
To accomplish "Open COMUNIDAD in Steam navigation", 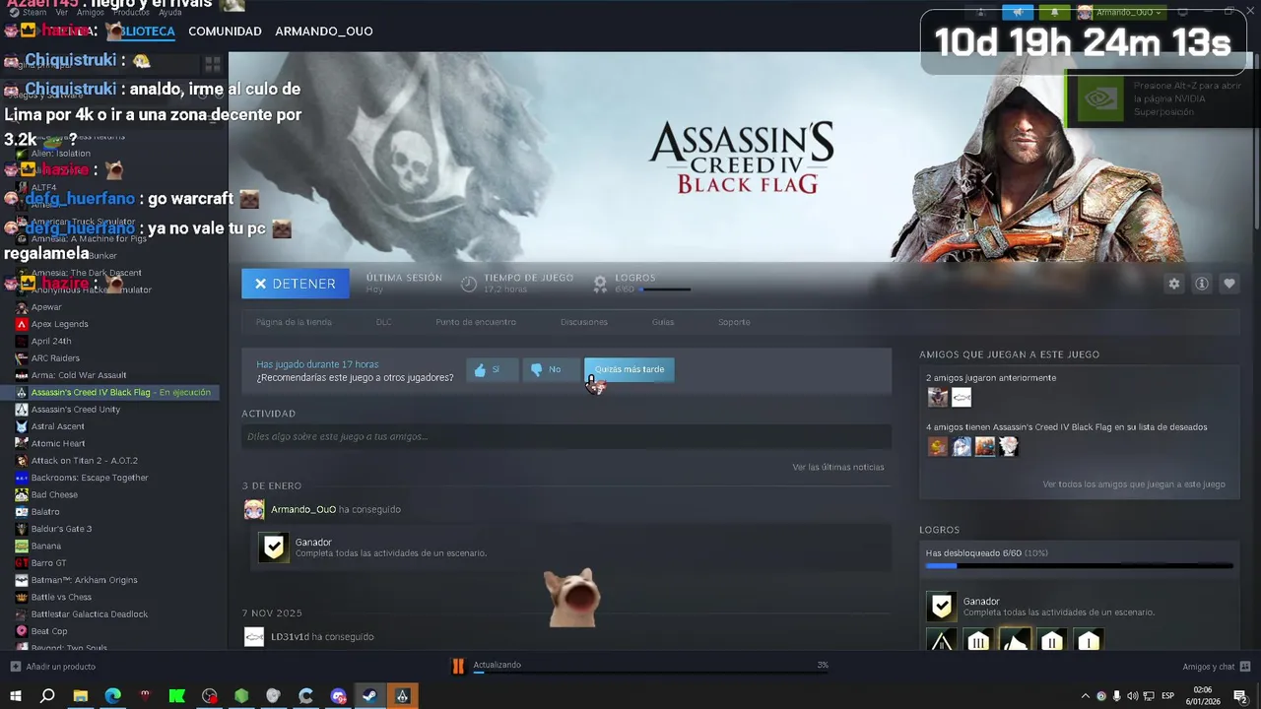I will pos(225,32).
